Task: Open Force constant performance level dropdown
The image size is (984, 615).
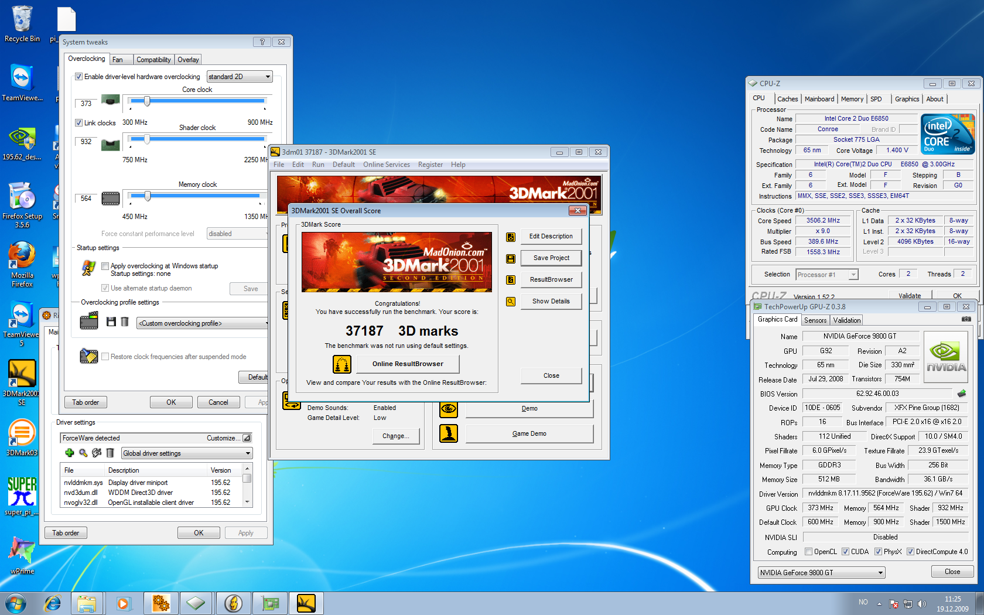Action: click(237, 234)
